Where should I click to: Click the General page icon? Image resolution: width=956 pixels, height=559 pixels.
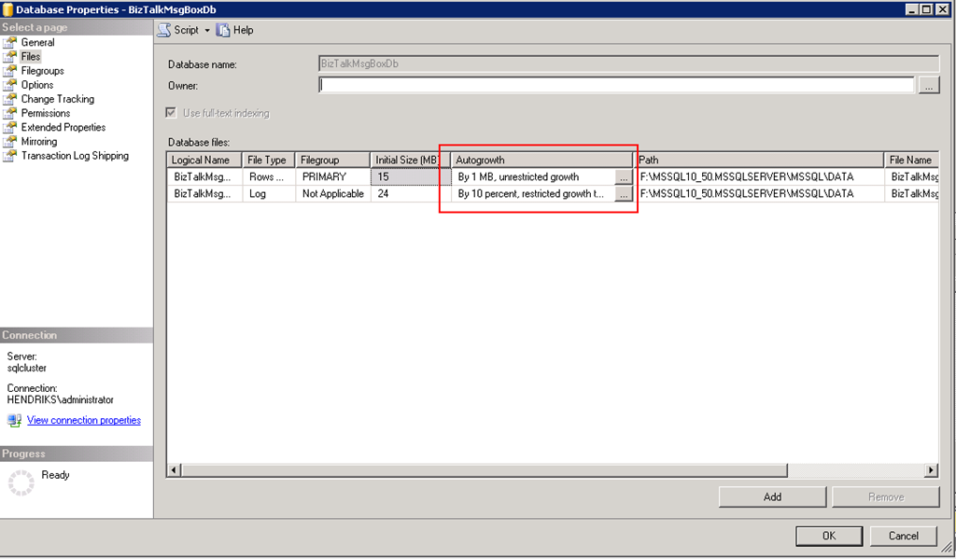[10, 42]
